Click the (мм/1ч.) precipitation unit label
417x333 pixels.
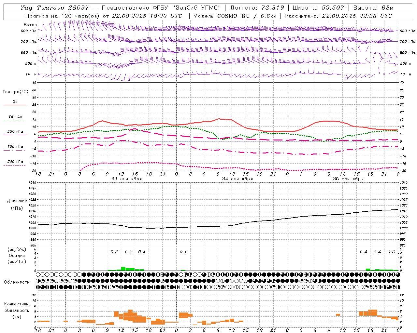[17, 262]
